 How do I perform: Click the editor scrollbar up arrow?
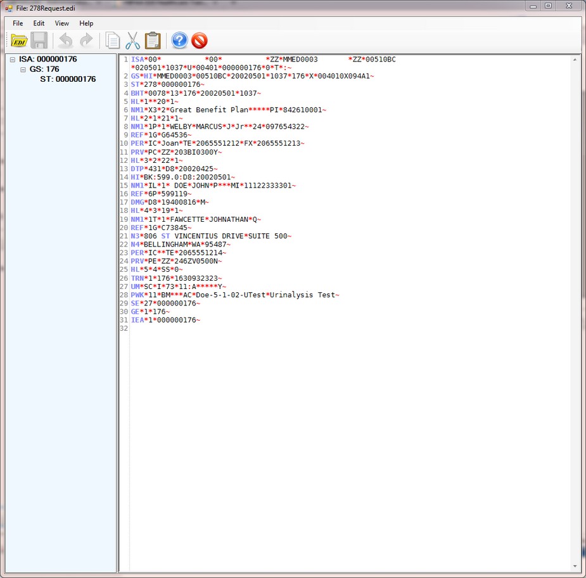point(576,60)
